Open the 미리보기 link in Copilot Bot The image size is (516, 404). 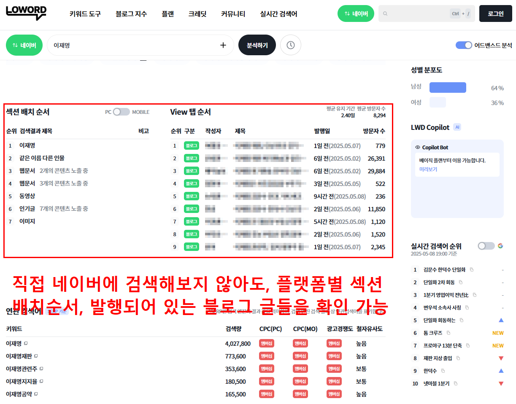click(428, 169)
